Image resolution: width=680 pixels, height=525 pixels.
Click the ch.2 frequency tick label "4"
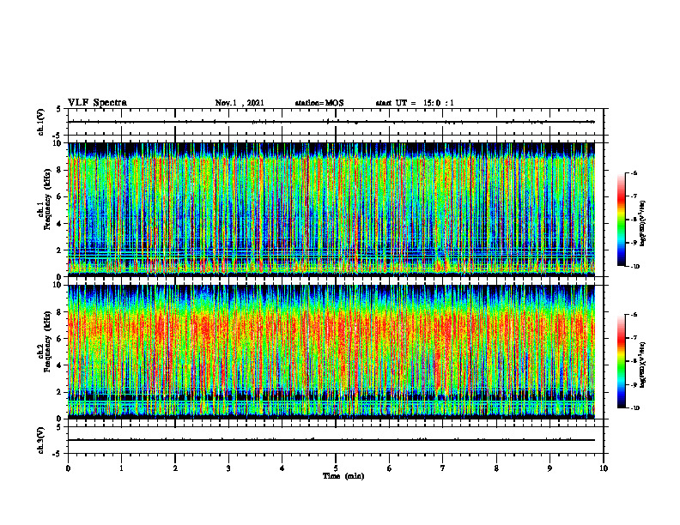(x=59, y=366)
